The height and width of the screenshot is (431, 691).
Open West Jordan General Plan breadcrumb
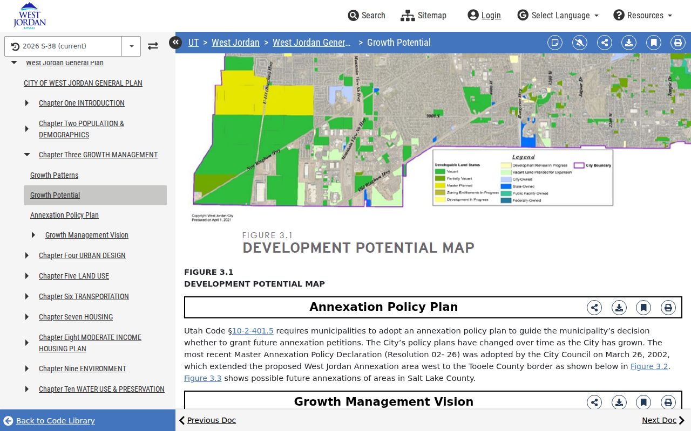(x=311, y=43)
